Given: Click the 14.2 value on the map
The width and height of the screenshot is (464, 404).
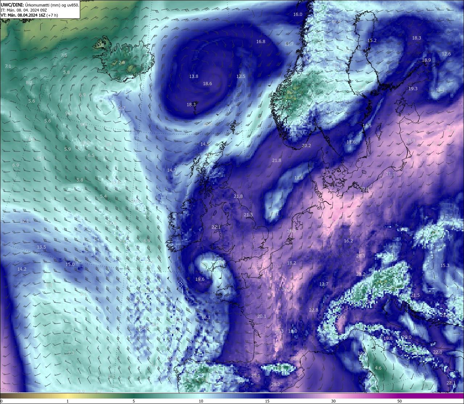Looking at the screenshot, I should coord(22,269).
